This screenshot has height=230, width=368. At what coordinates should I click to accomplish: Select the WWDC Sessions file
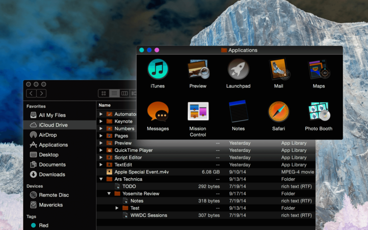[206, 215]
